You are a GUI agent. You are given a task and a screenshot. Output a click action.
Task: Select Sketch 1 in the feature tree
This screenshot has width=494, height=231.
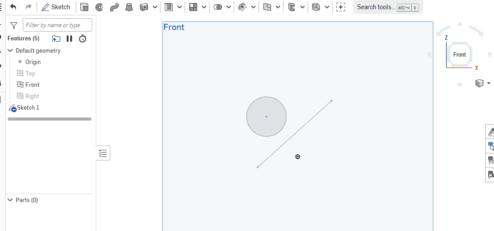point(28,107)
